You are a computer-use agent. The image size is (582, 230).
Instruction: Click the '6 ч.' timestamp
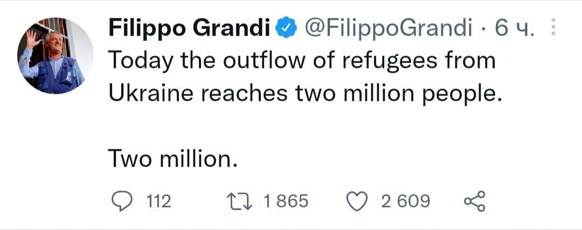(515, 27)
